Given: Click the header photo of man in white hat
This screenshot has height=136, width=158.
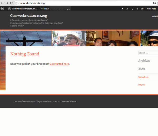Looking at the screenshot, I should point(69,39).
